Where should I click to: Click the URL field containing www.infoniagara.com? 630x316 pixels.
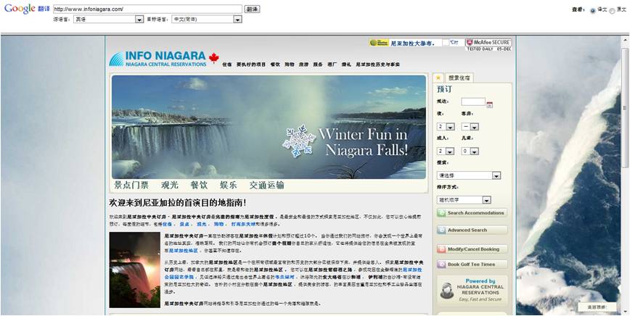click(147, 9)
